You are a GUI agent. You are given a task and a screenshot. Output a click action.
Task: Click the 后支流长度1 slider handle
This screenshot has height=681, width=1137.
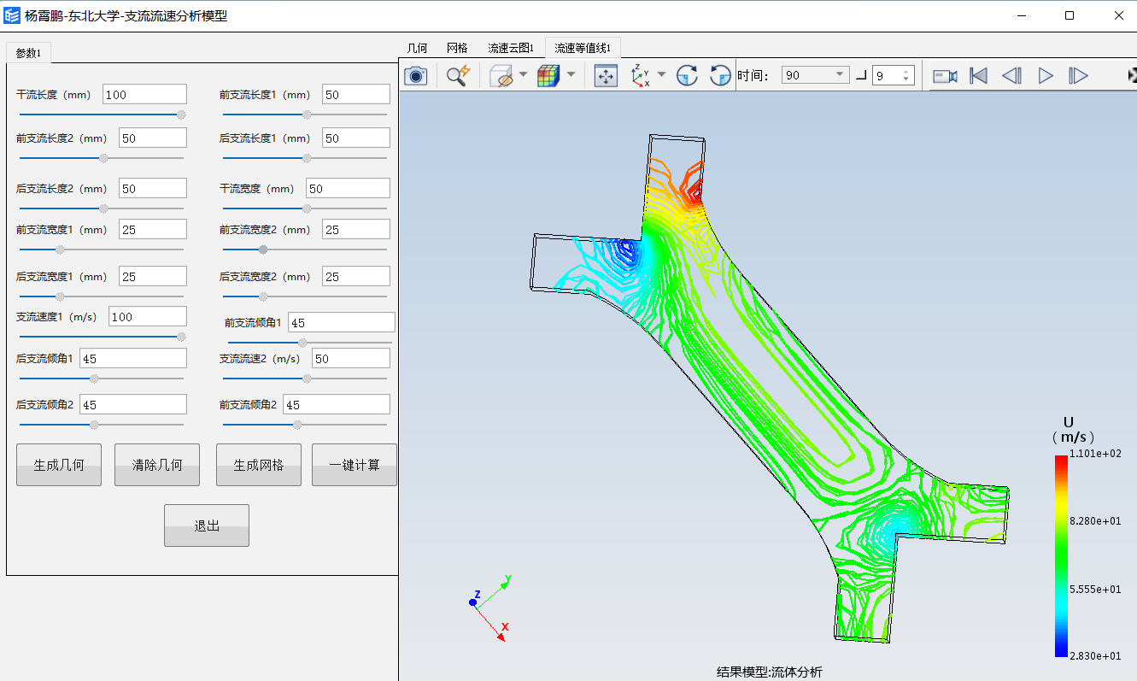tap(307, 158)
